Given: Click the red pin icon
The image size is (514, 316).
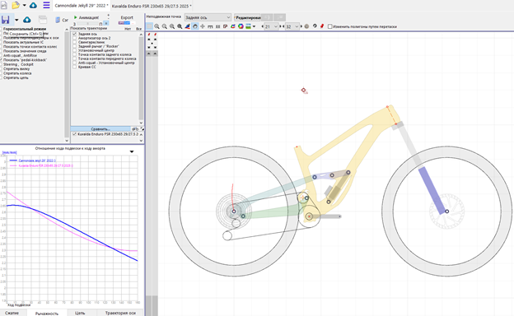Looking at the screenshot, I should pyautogui.click(x=322, y=26).
